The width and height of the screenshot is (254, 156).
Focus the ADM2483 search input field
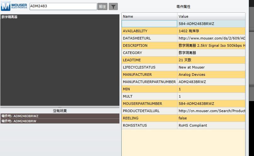(x=63, y=6)
